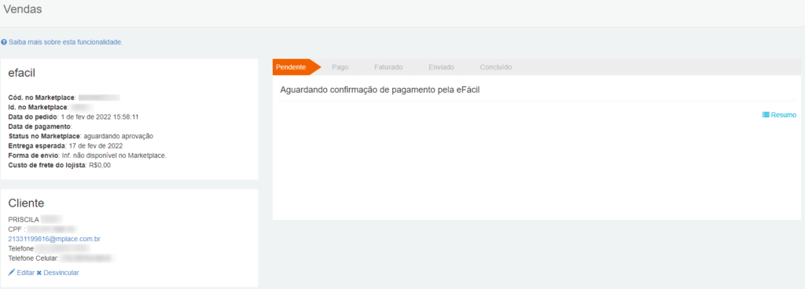
Task: Select the Enviado status tab
Action: tap(441, 67)
